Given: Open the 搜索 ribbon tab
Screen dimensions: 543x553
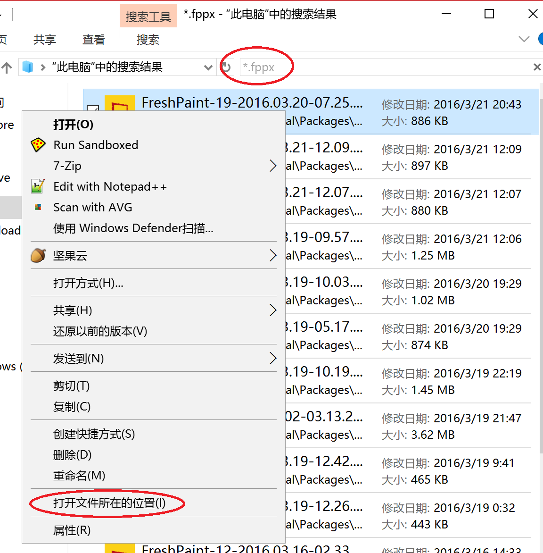Looking at the screenshot, I should [x=148, y=40].
